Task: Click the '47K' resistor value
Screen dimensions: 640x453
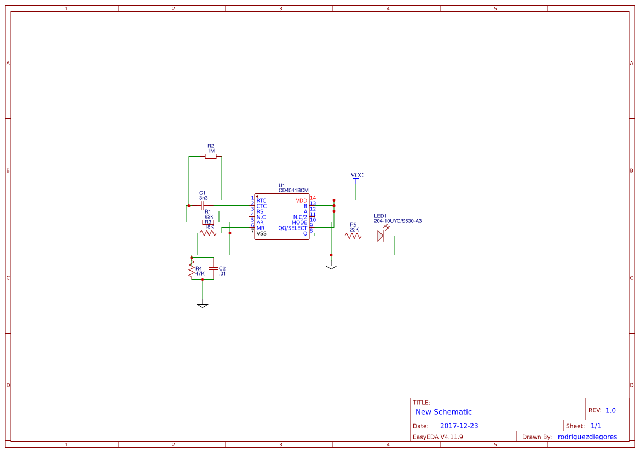Action: click(200, 274)
